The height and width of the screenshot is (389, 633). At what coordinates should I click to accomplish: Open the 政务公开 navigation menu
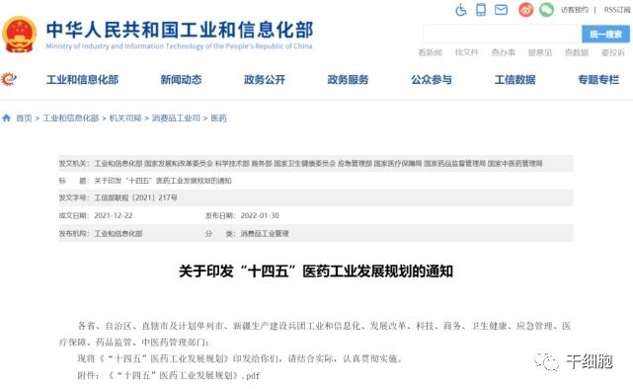[265, 80]
